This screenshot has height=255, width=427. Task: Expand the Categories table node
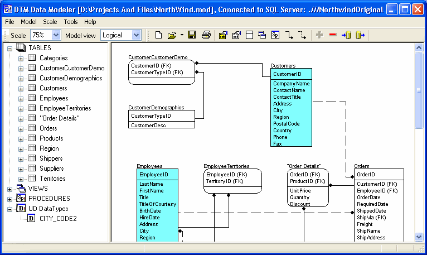[x=21, y=59]
